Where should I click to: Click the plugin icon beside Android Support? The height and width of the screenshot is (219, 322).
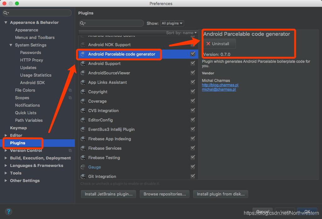coord(83,64)
